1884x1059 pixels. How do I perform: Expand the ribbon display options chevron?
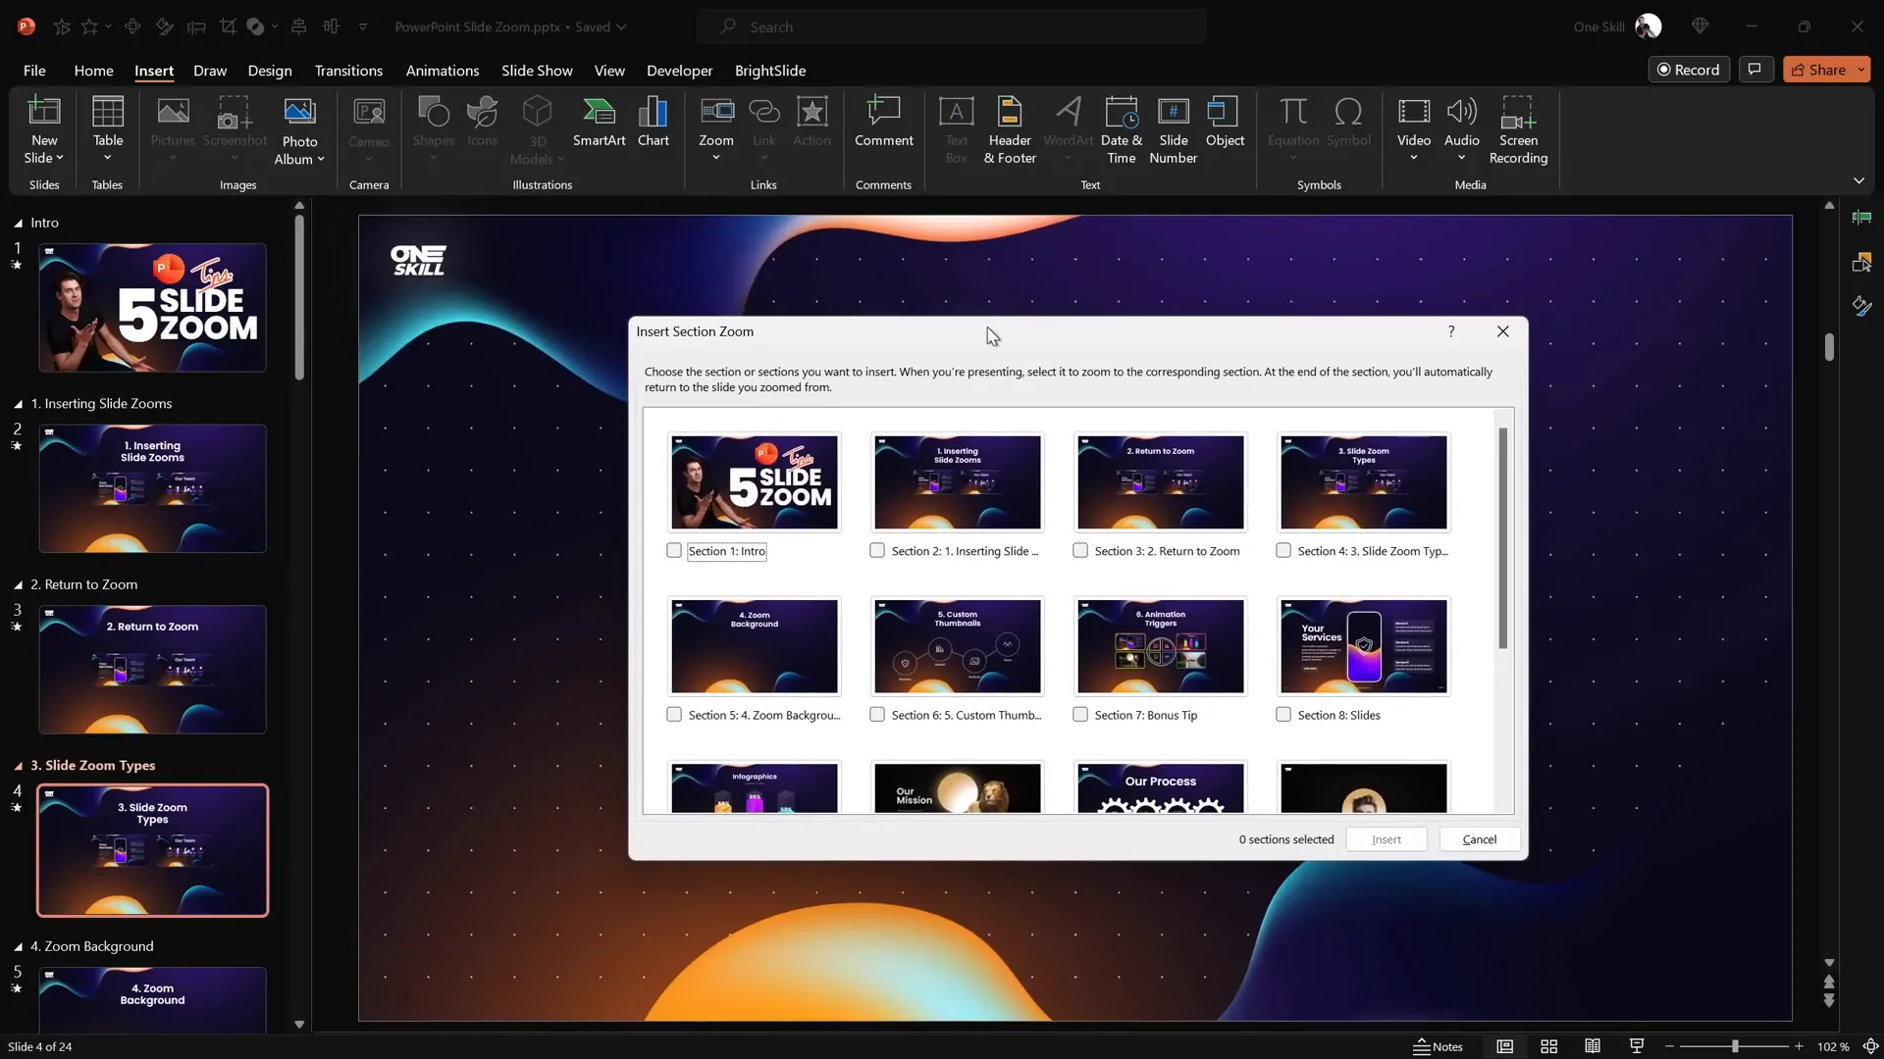tap(1858, 180)
